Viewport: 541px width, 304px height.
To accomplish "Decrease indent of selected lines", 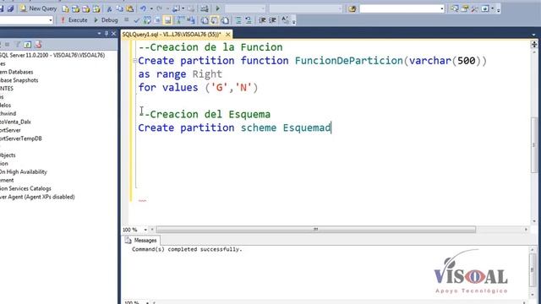I will click(262, 20).
